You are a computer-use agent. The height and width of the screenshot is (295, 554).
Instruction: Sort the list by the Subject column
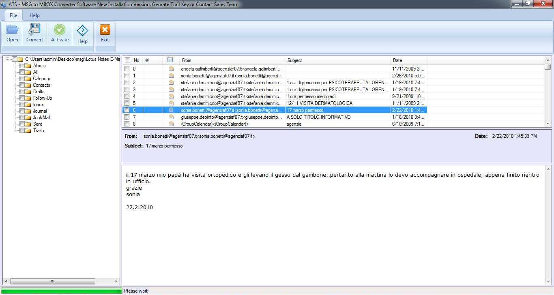(x=338, y=60)
